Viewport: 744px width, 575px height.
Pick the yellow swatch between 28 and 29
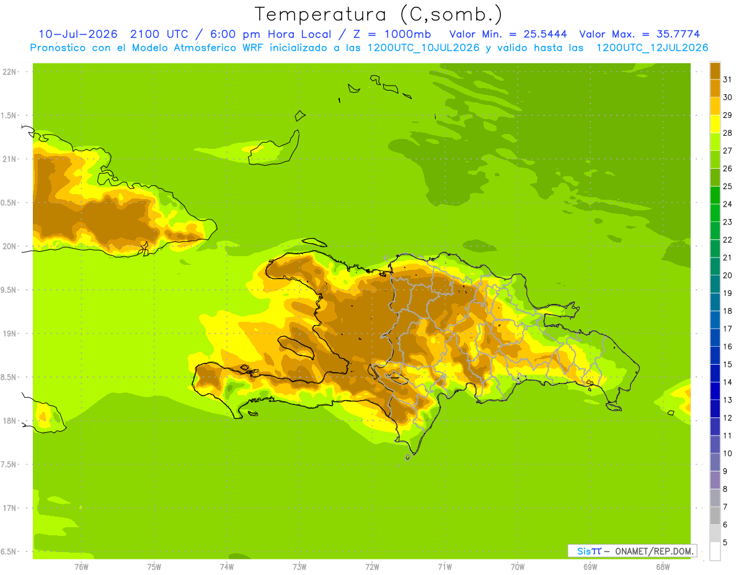point(715,123)
